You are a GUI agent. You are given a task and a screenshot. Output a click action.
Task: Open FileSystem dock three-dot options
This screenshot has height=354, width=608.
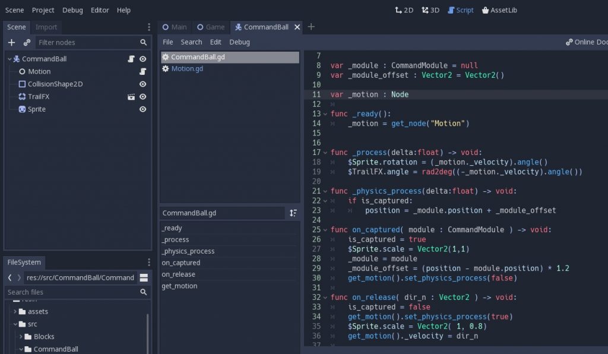[x=149, y=263]
